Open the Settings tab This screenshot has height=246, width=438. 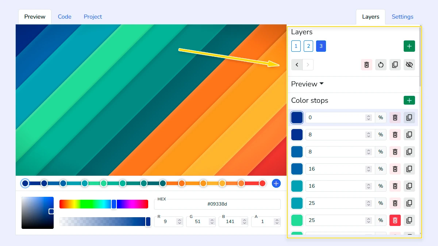(402, 16)
